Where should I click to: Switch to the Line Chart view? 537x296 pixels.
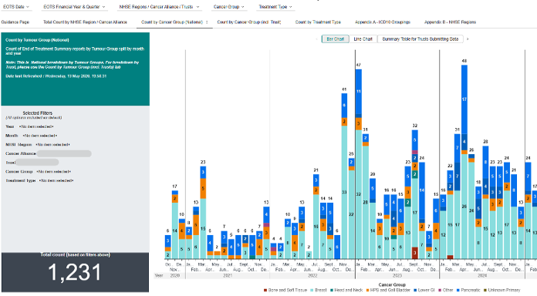363,39
